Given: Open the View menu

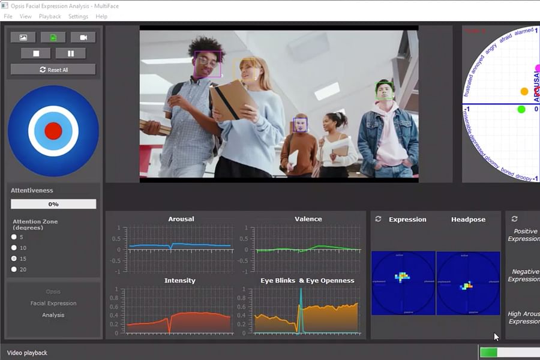Looking at the screenshot, I should pos(25,16).
